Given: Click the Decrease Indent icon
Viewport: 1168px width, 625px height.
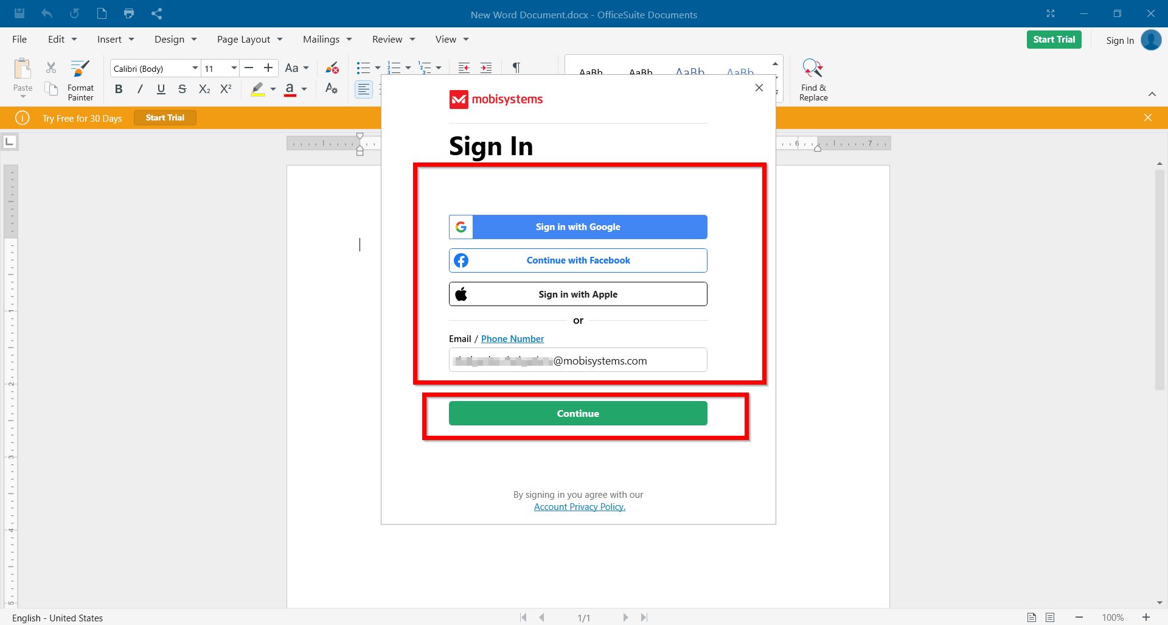Looking at the screenshot, I should 464,68.
